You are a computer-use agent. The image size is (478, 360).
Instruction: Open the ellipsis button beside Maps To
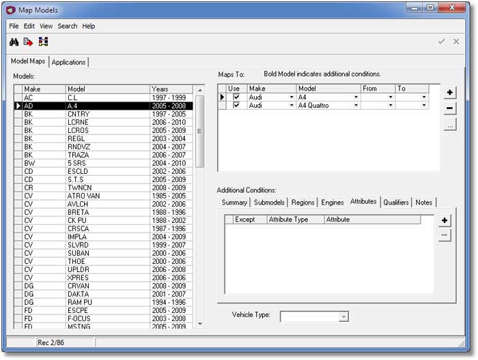click(450, 125)
